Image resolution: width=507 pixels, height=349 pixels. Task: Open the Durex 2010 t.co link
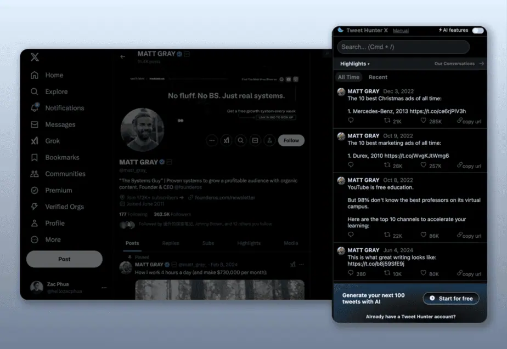tap(416, 156)
